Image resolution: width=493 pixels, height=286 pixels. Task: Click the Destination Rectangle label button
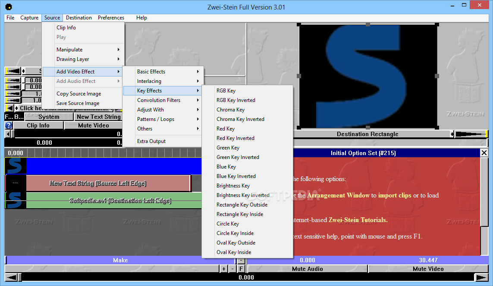tap(367, 134)
